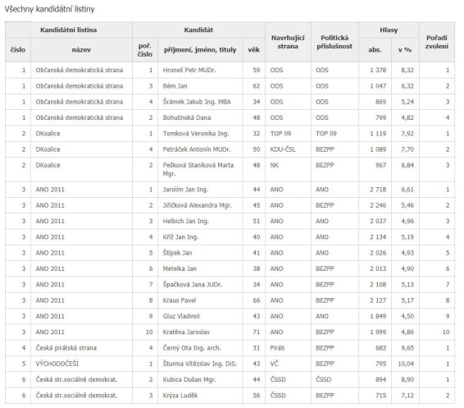Screen dimensions: 464x408
Task: Select candidate 'Kříž Jan Ing.'
Action: coord(180,237)
